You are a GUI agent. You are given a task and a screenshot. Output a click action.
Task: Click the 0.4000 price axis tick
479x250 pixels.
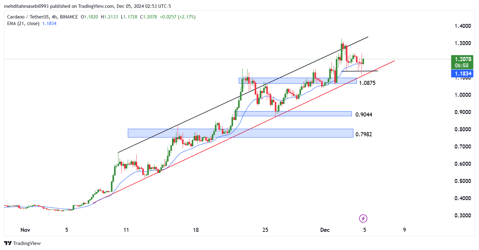pos(463,198)
